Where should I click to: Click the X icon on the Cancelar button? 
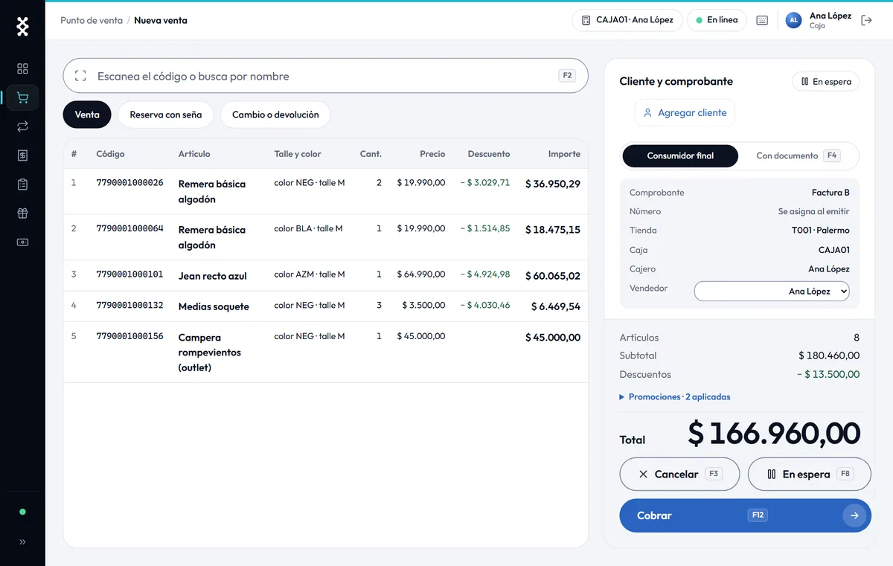point(643,474)
